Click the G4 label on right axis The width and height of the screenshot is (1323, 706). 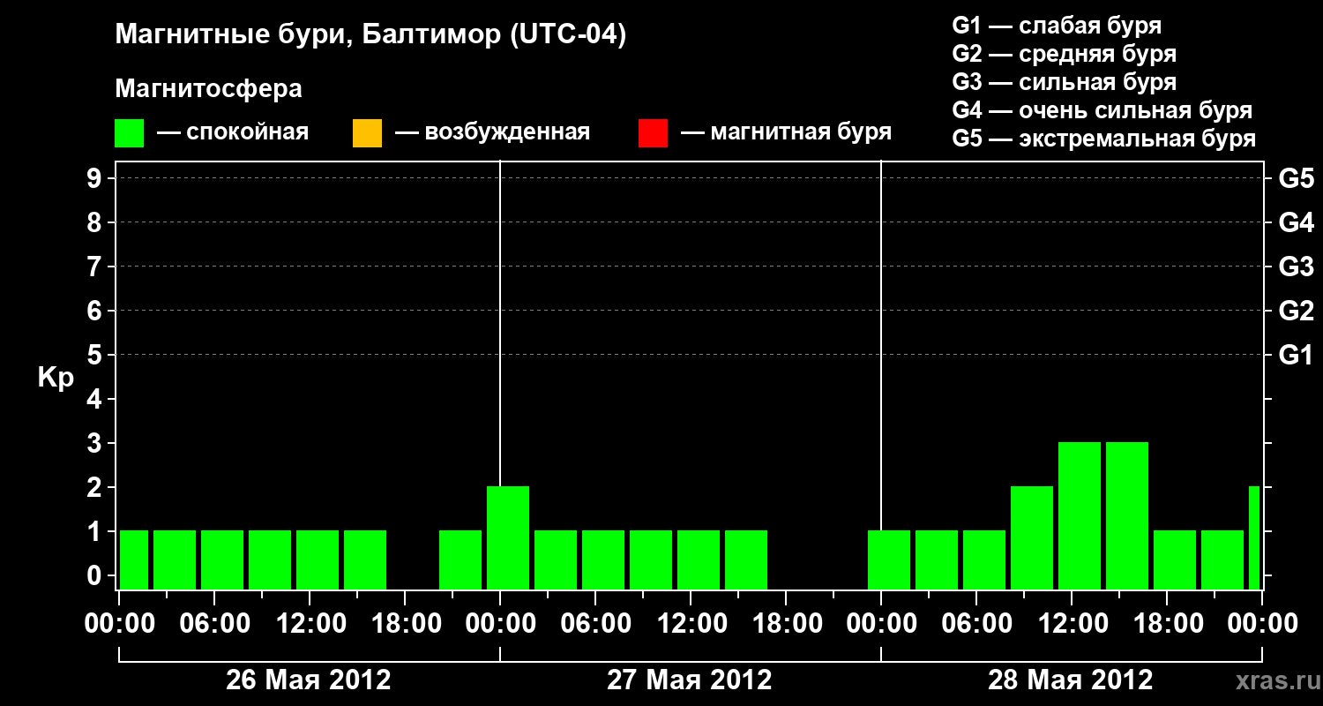1296,222
